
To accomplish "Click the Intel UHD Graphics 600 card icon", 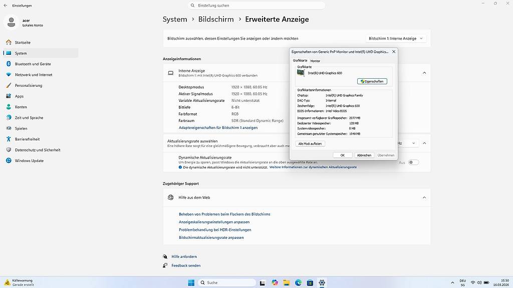I will coord(301,73).
